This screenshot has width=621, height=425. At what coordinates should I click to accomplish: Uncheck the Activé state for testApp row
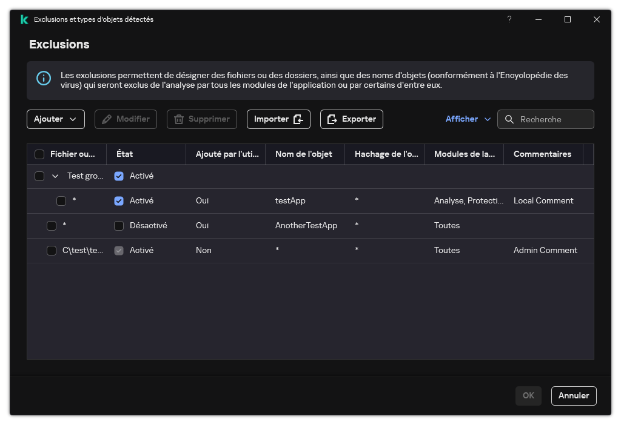pyautogui.click(x=119, y=201)
